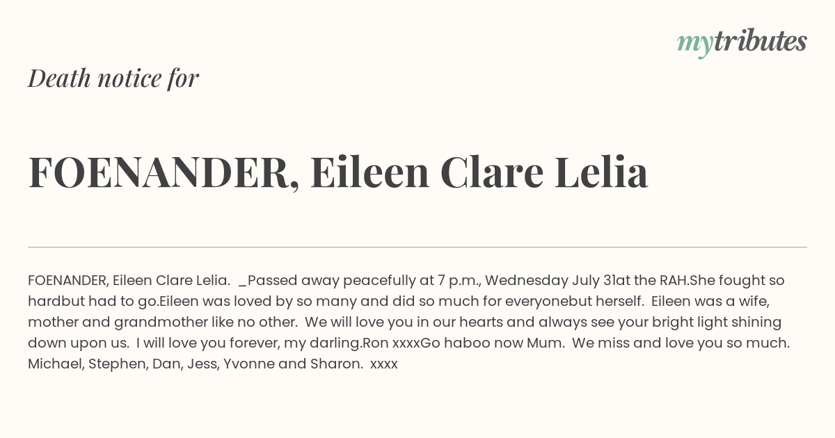Click the final "xxxx" after Sharon
The height and width of the screenshot is (438, 835).
pos(384,364)
